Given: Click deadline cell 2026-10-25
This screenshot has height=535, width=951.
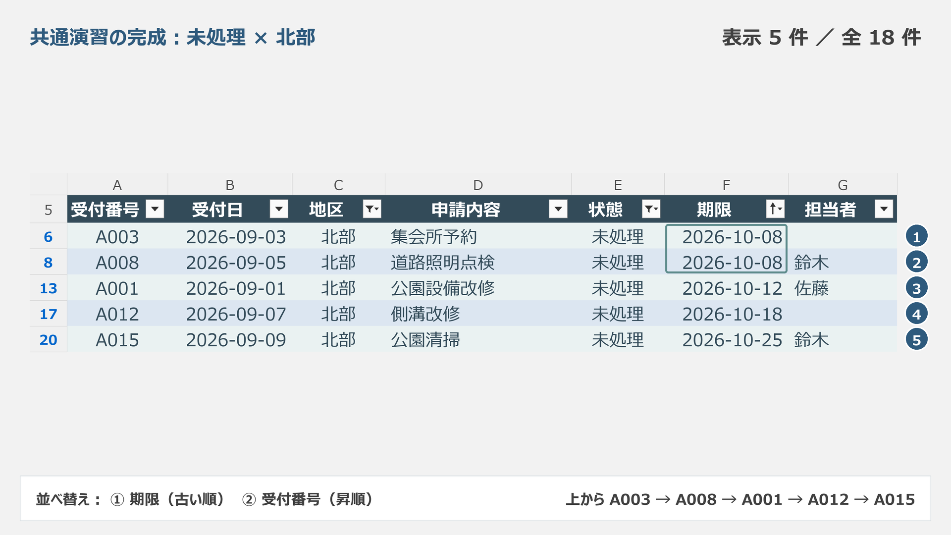Looking at the screenshot, I should coord(726,339).
